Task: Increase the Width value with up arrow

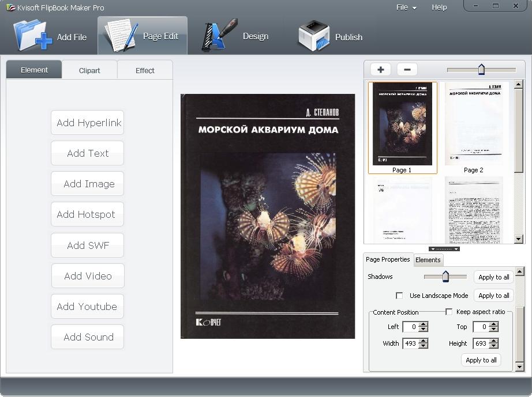Action: coord(423,341)
